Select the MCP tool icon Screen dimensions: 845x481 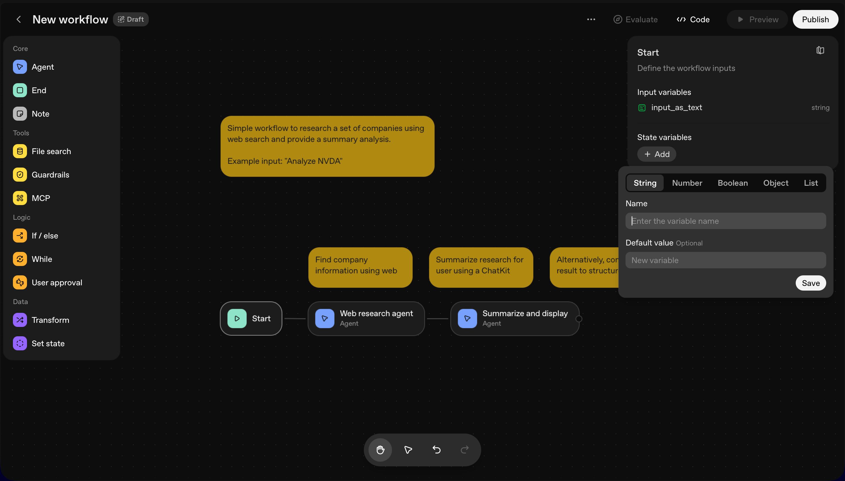(x=20, y=198)
